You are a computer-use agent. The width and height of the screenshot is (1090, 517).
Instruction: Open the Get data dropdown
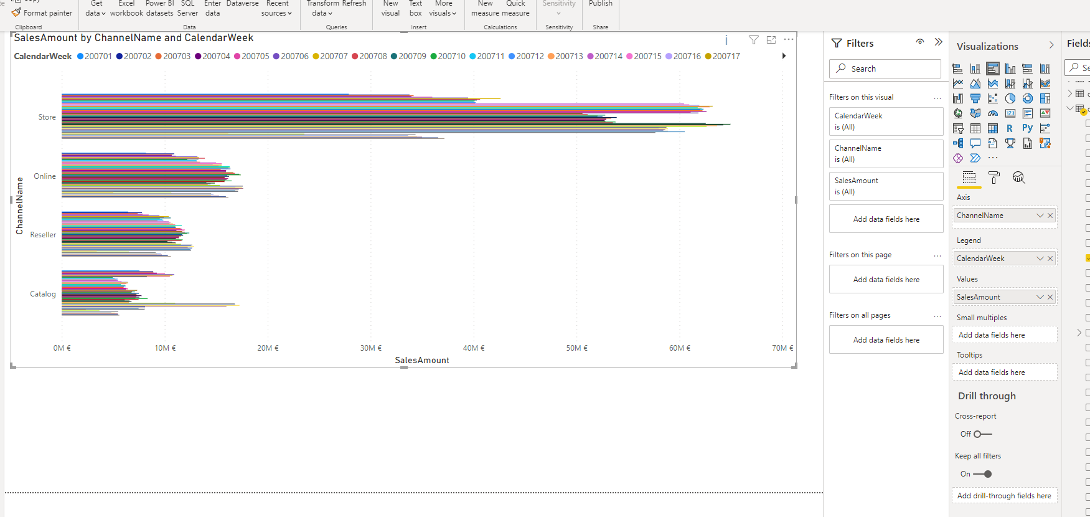pos(95,8)
